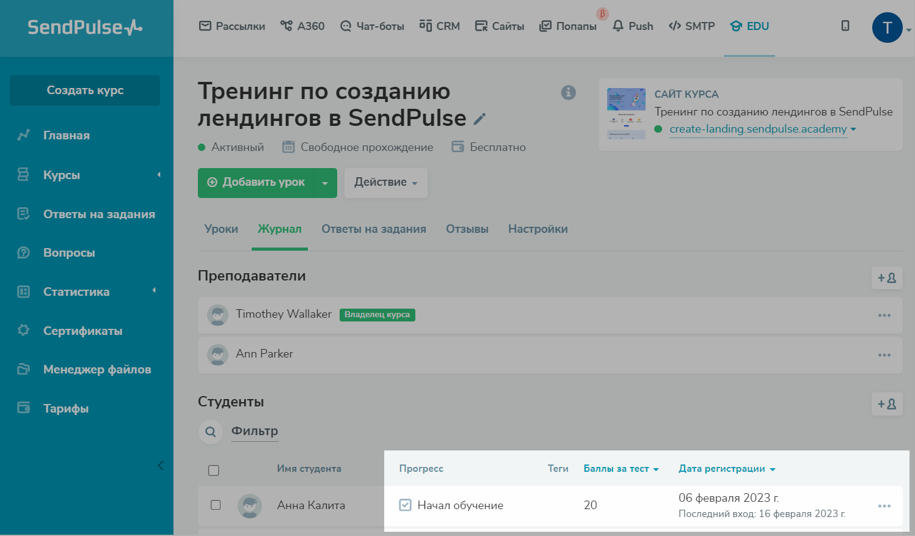Collapse the sidebar with chevron arrow
The width and height of the screenshot is (915, 536).
(161, 466)
